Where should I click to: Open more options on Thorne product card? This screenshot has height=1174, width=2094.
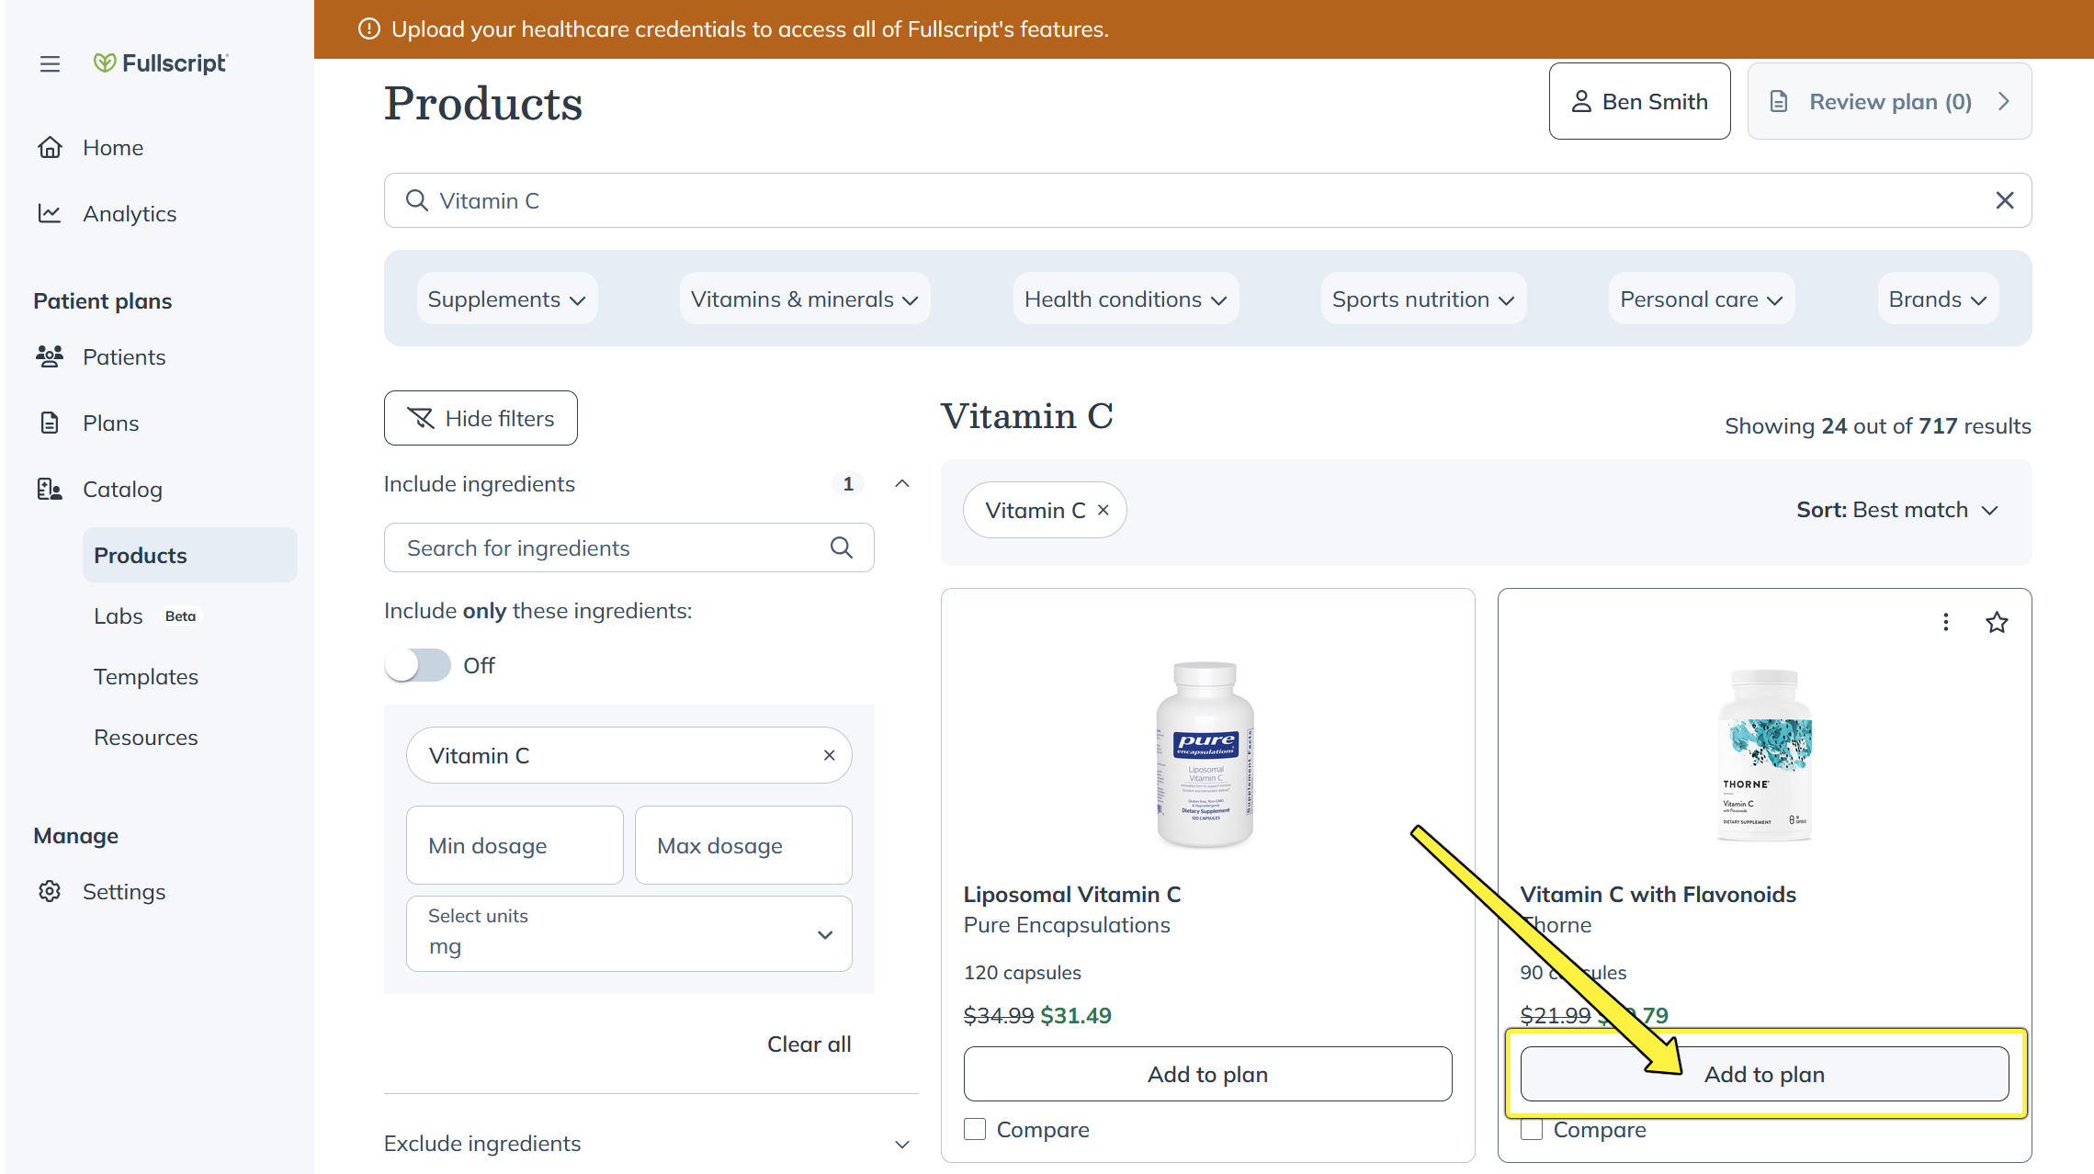1945,622
